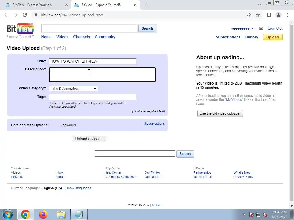The height and width of the screenshot is (220, 294).
Task: Open the inbox envelope icon
Action: 261,28
